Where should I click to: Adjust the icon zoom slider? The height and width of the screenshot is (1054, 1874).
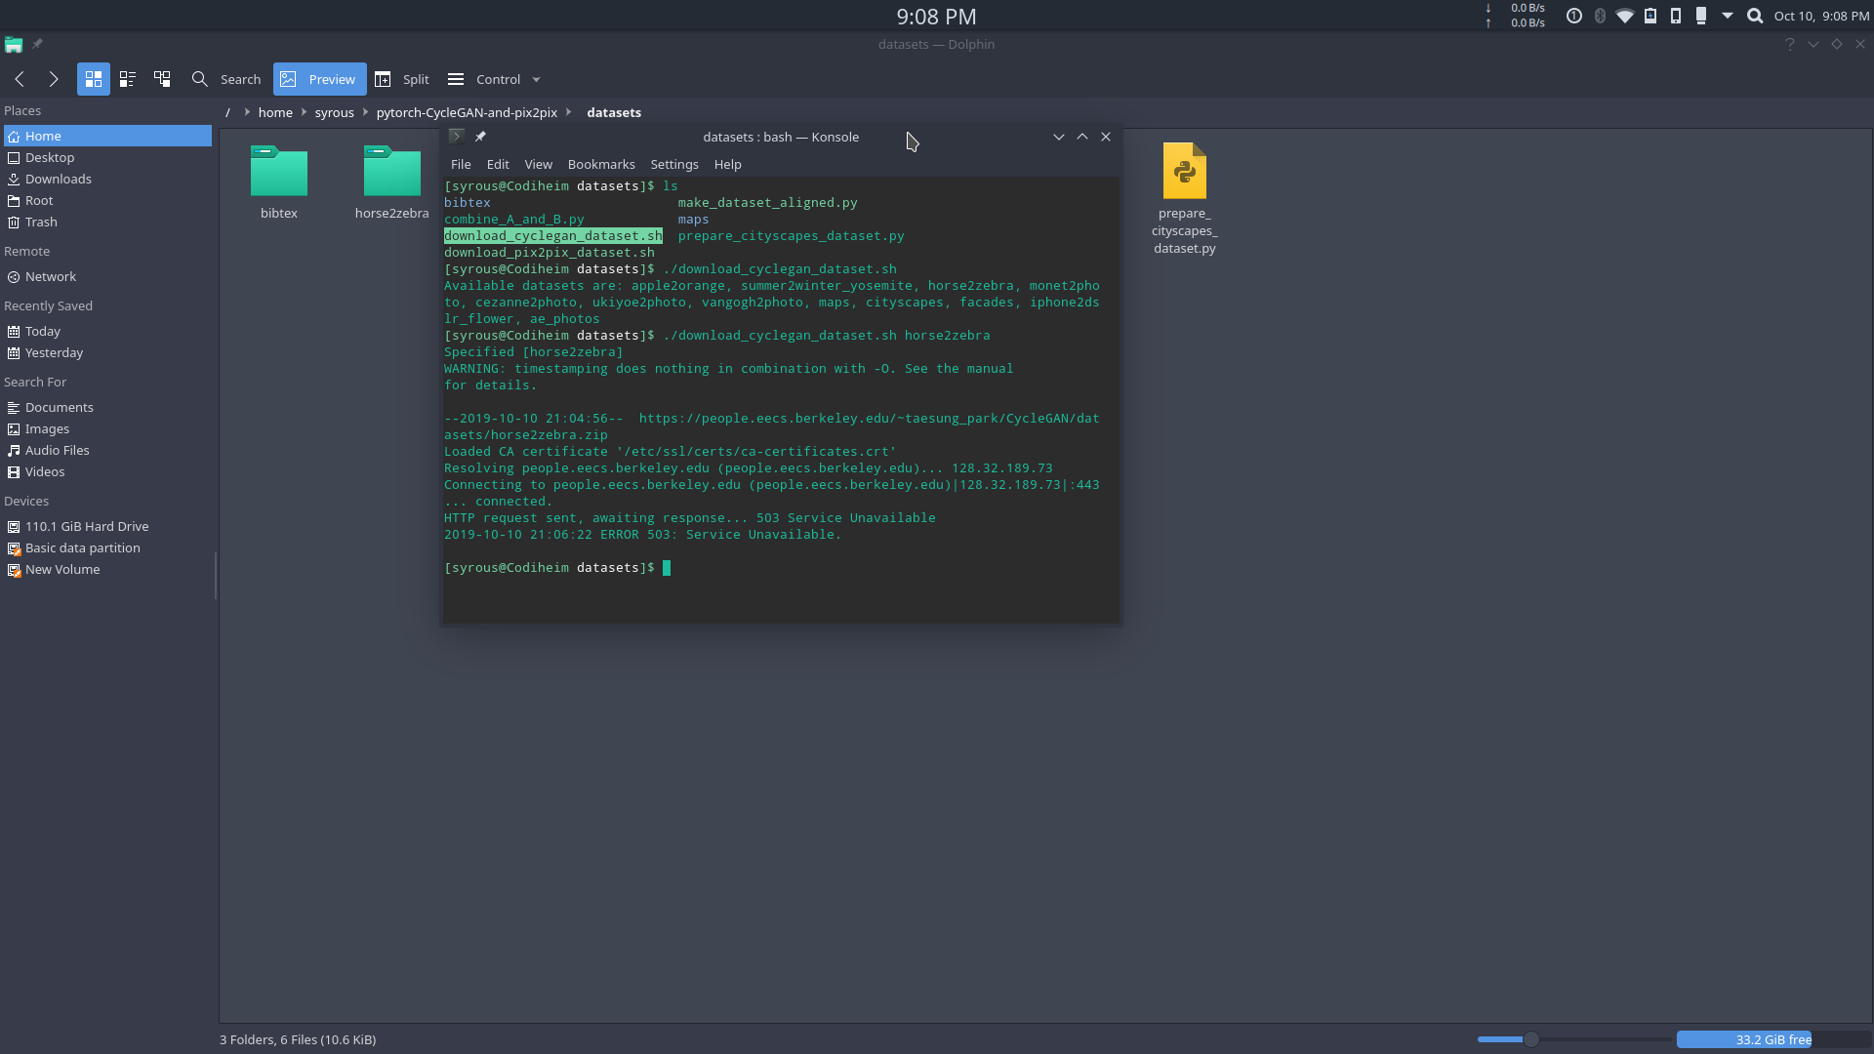[1531, 1039]
